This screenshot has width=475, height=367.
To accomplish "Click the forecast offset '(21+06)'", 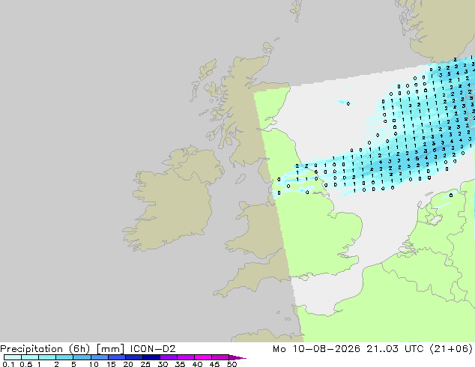I will (x=451, y=349).
